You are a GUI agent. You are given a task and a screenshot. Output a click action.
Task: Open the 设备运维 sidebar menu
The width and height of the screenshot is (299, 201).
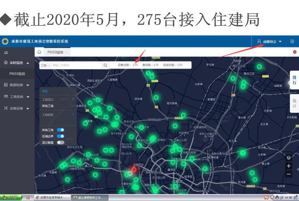(17, 108)
